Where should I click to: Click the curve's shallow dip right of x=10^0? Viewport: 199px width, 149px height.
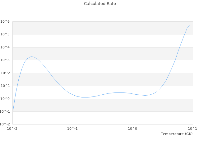coord(145,95)
